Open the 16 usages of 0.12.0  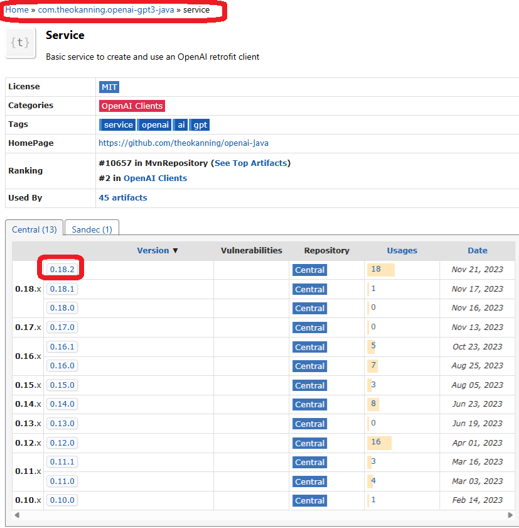click(376, 442)
